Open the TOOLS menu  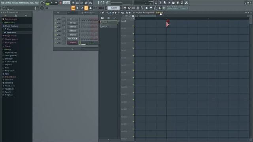click(x=32, y=3)
